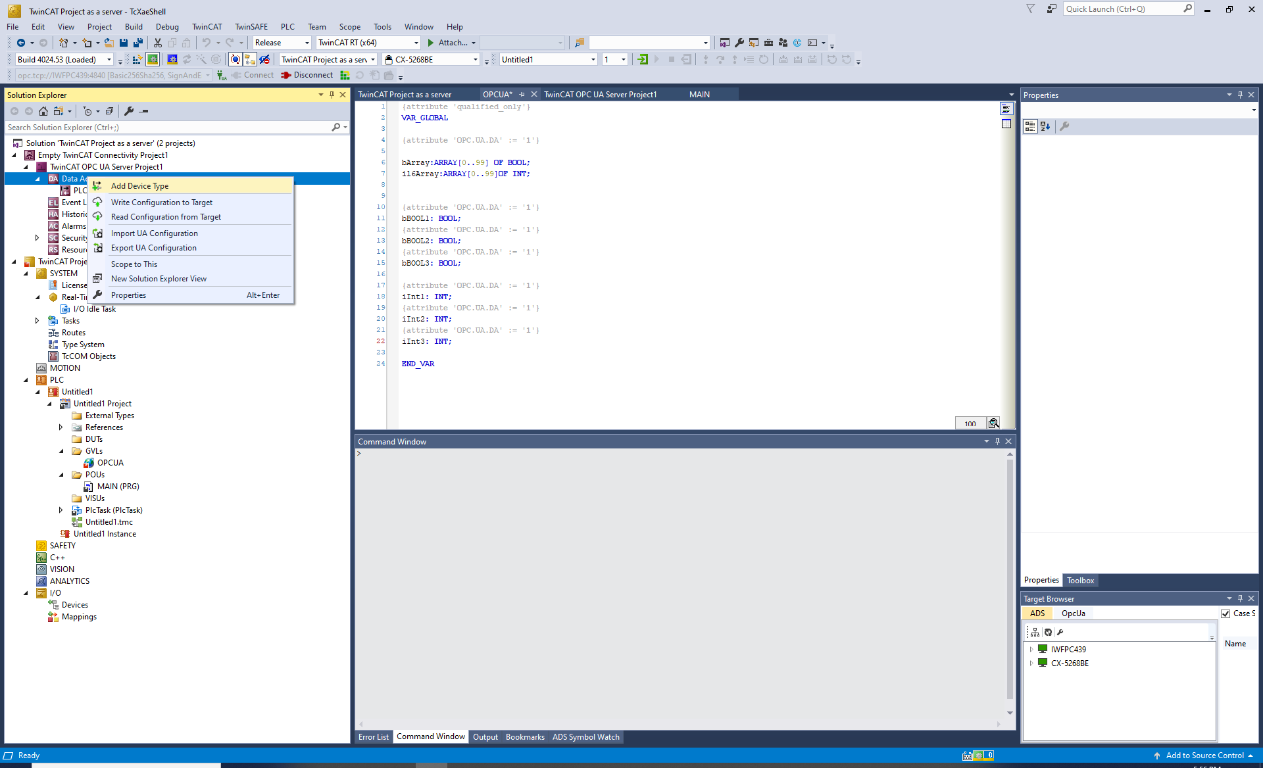Screen dimensions: 1263x768
Task: Select Add Device Type from context menu
Action: click(x=139, y=186)
